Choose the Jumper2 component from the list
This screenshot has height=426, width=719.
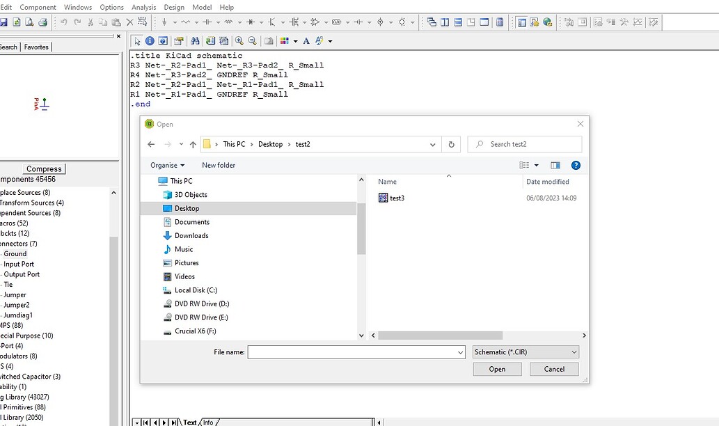pyautogui.click(x=16, y=305)
